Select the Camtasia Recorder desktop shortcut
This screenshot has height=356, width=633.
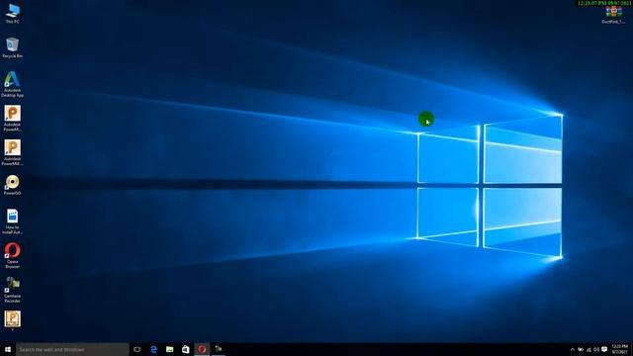[13, 290]
